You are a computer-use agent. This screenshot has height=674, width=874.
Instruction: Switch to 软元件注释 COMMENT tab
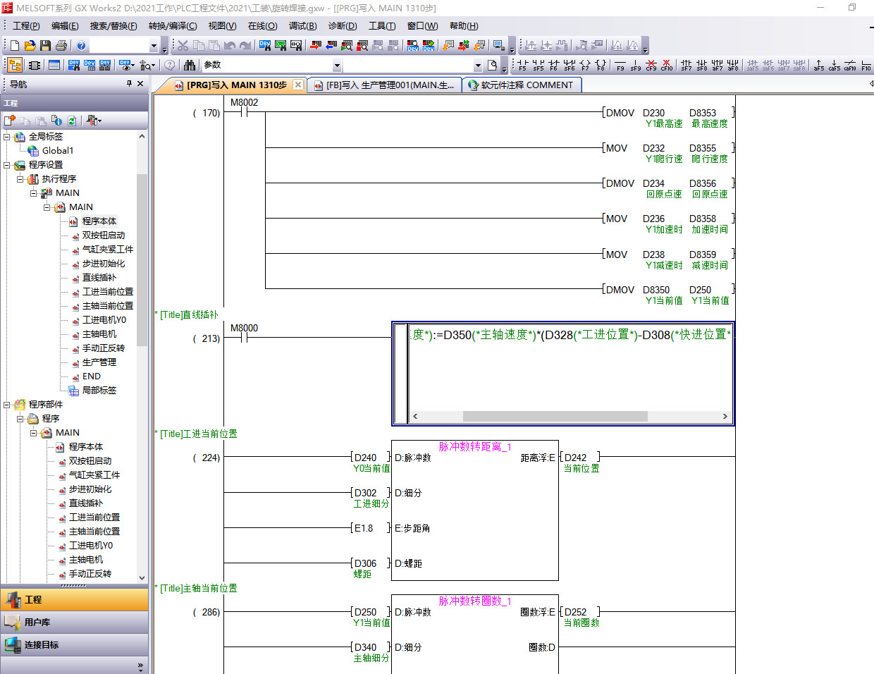pyautogui.click(x=522, y=85)
